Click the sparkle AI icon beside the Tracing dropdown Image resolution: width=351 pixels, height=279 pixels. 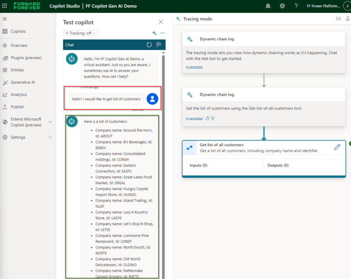pos(154,33)
